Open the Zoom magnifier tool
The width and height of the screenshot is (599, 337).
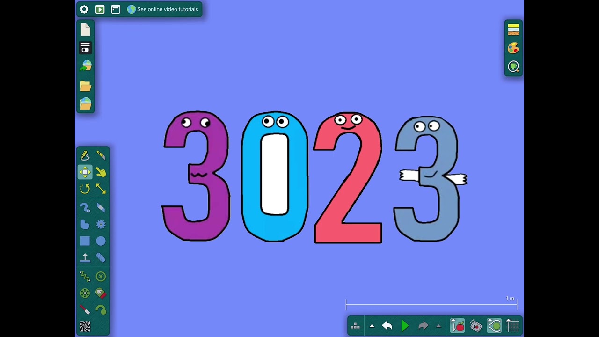[x=513, y=67]
